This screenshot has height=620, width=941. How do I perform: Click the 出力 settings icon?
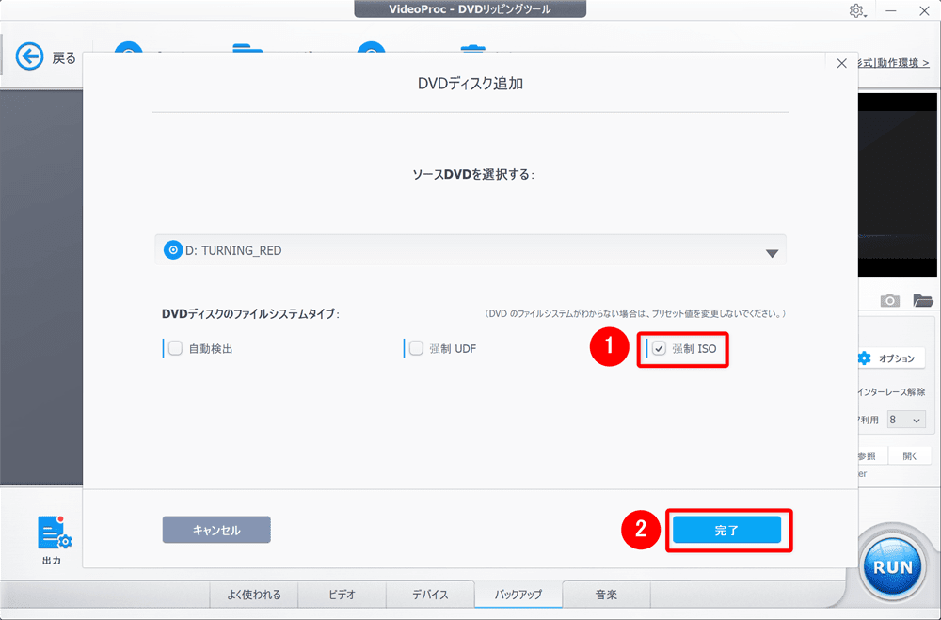pos(55,534)
